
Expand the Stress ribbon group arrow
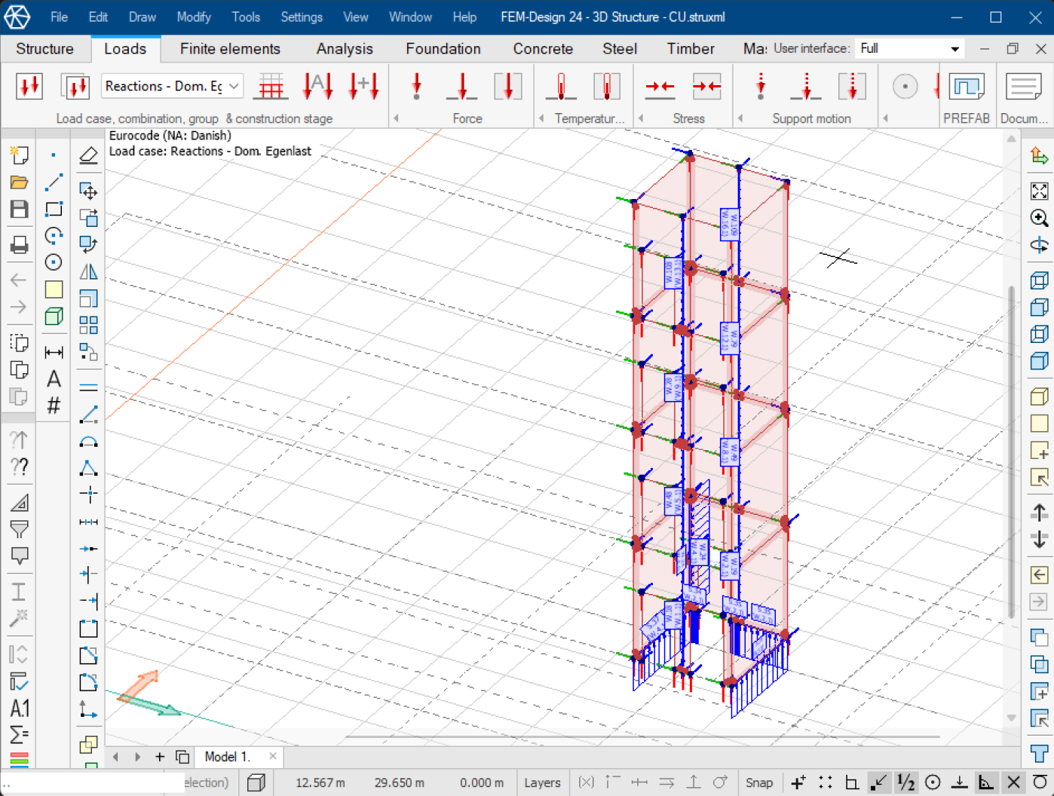[641, 118]
